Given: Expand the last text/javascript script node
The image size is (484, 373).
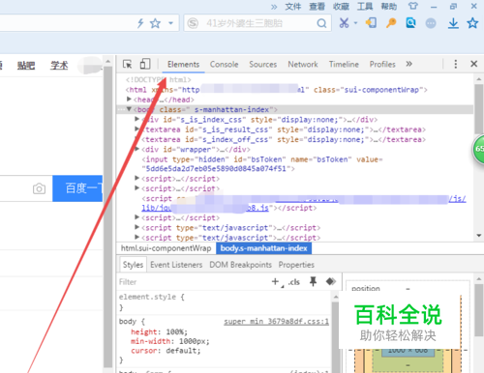Looking at the screenshot, I should pos(137,237).
